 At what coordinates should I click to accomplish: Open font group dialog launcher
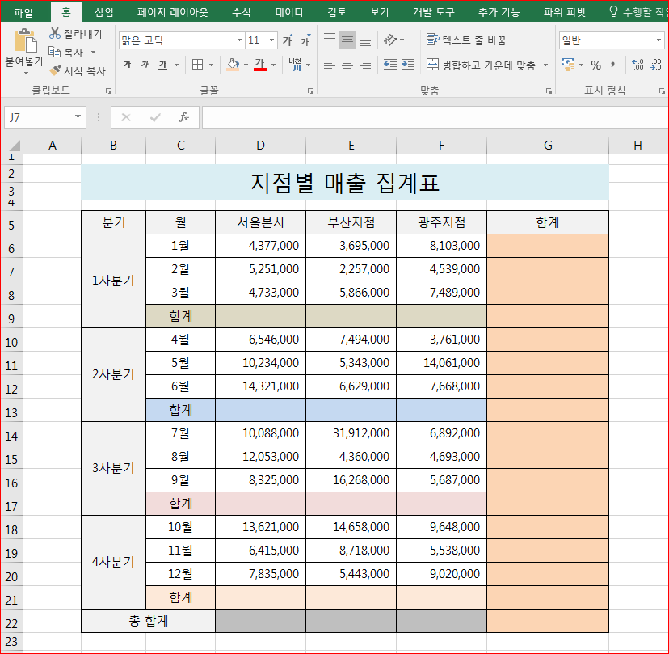point(310,91)
